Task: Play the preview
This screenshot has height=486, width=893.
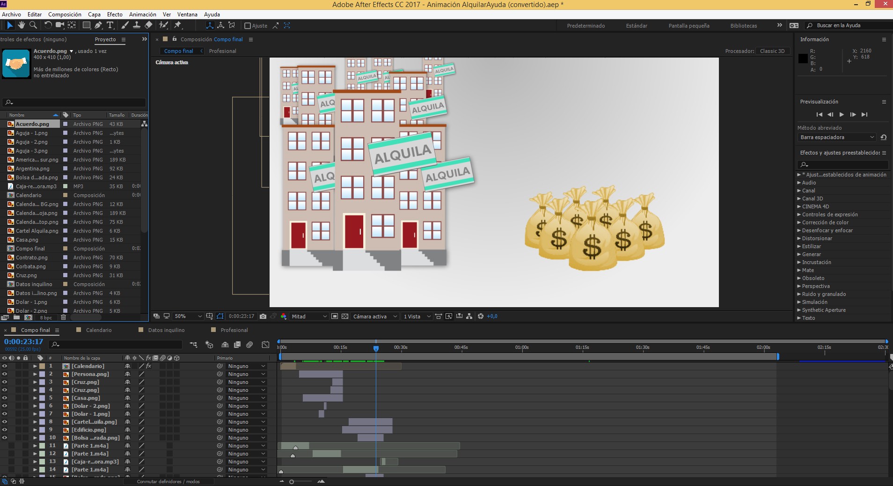Action: point(842,114)
